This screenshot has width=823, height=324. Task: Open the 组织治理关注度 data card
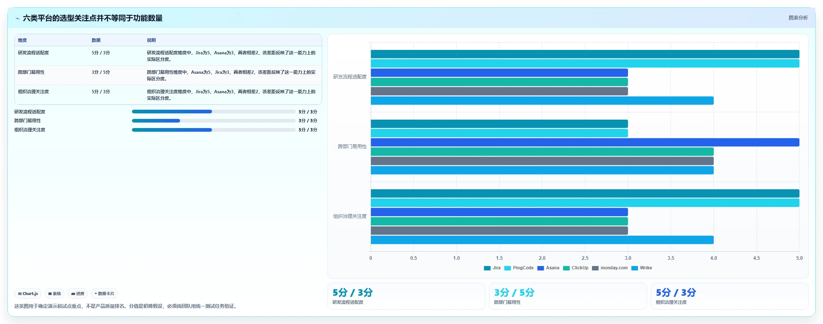tap(730, 296)
